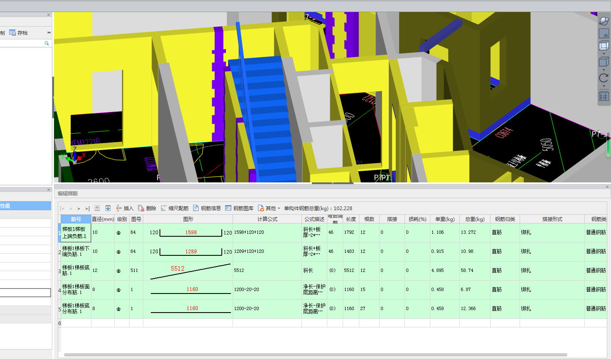611x359 pixels.
Task: Click the 钢筋归类 column header
Action: coord(505,219)
